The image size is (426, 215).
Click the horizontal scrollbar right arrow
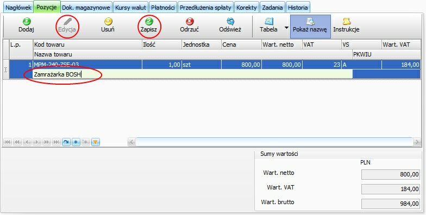[417, 142]
